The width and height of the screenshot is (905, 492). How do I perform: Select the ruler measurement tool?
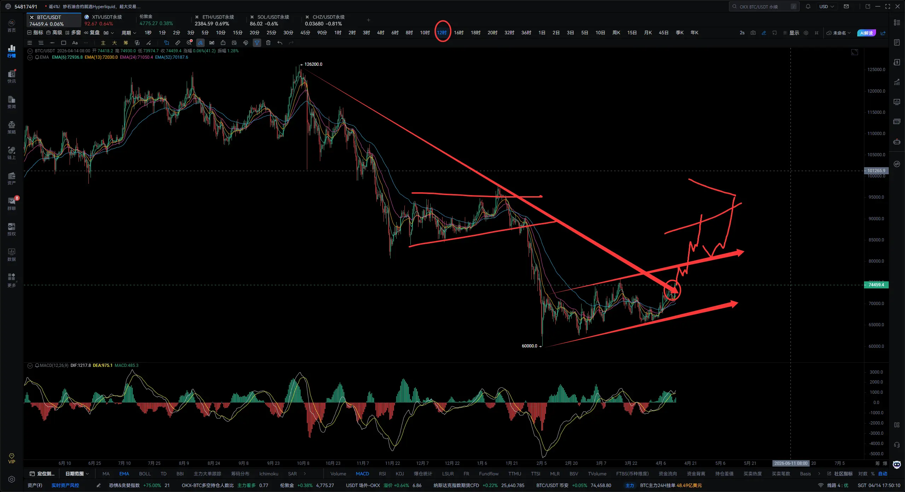178,43
